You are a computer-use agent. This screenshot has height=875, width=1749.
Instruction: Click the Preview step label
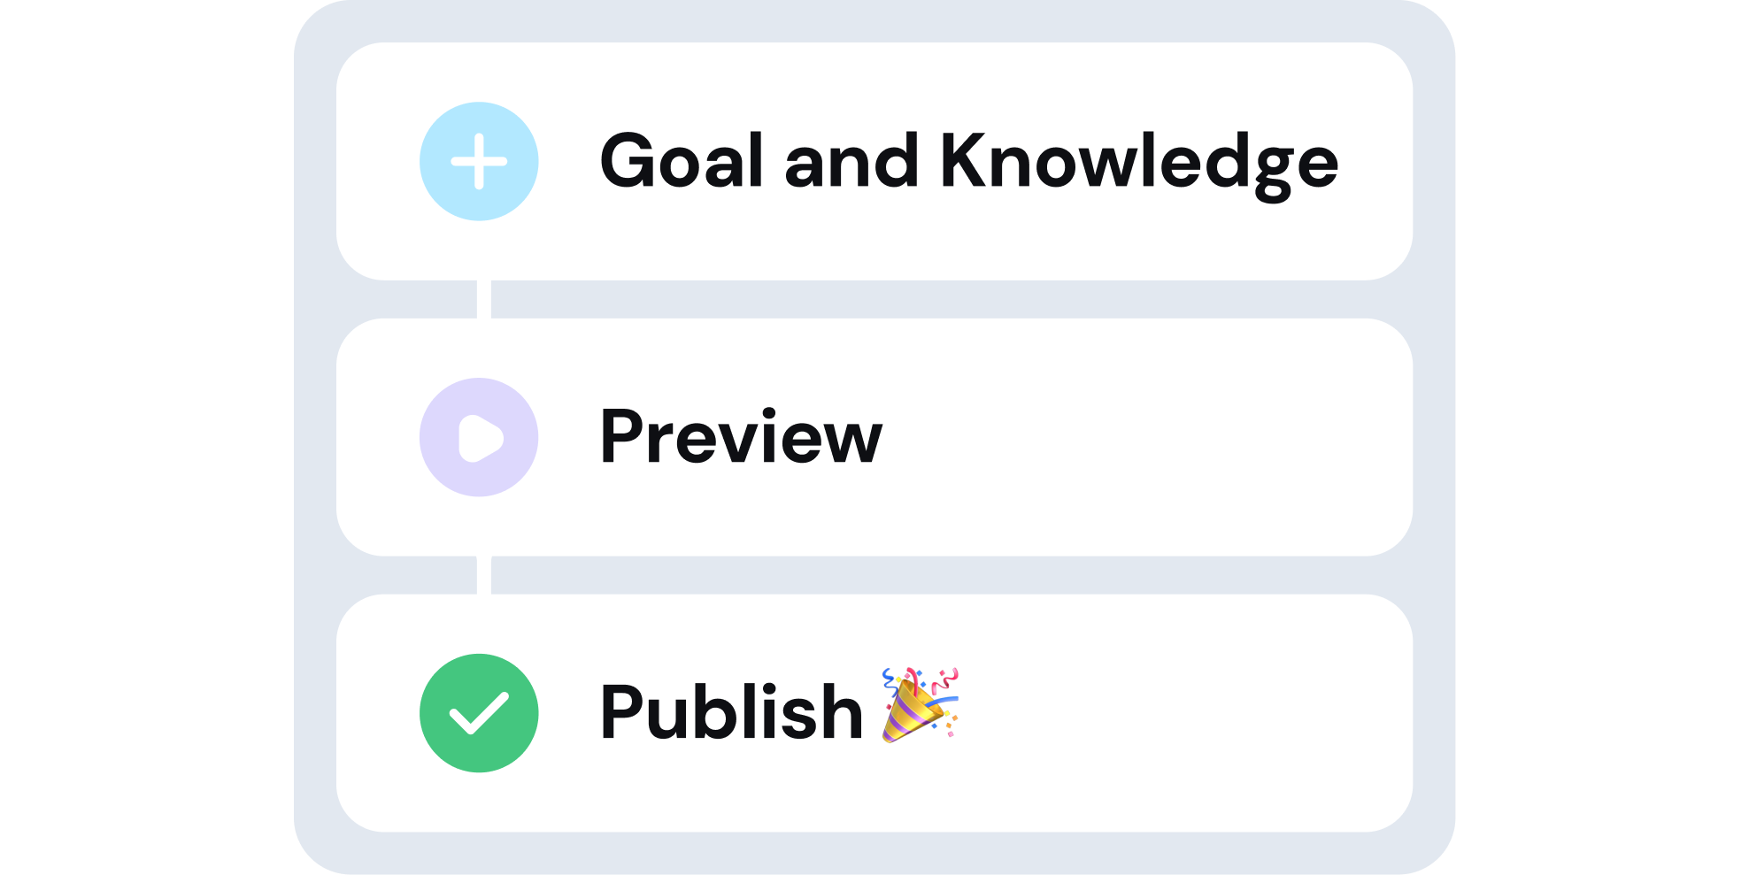[x=741, y=437]
